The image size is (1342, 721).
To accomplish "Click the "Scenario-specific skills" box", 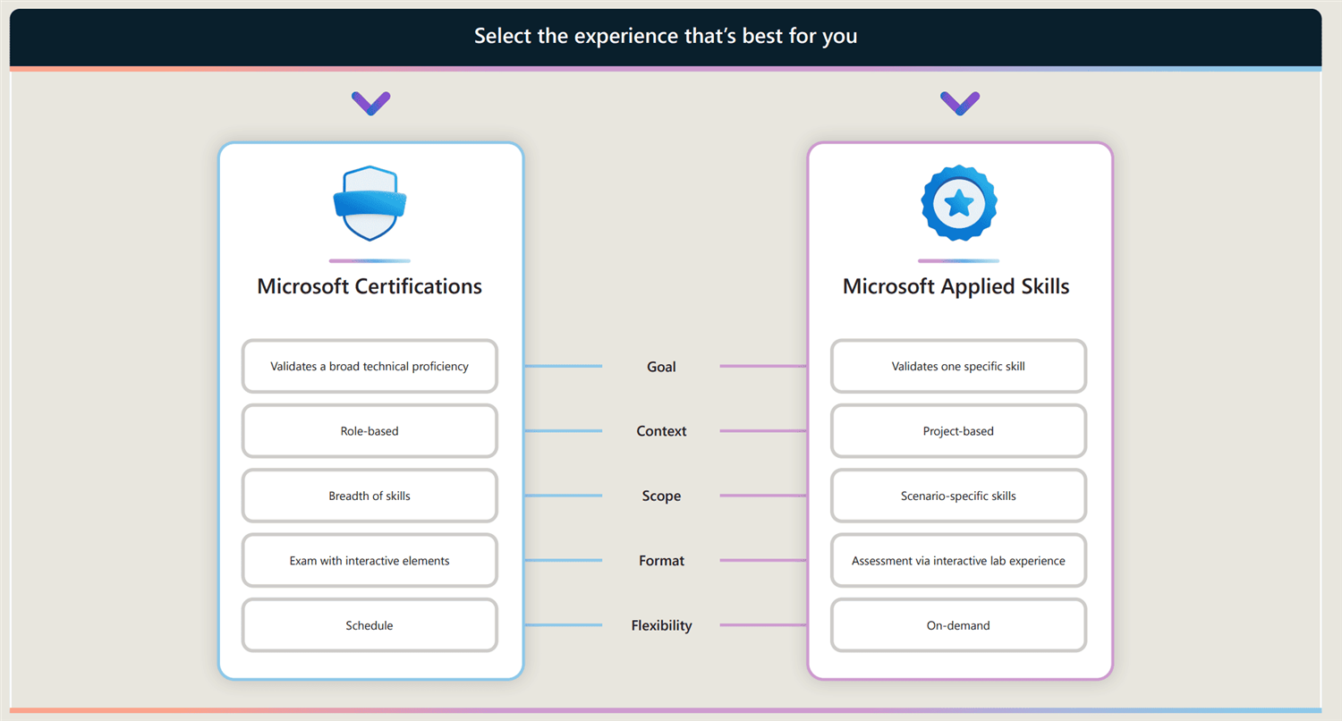I will click(958, 496).
